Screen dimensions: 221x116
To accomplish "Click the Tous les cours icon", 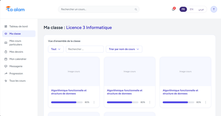I will point(6,81).
